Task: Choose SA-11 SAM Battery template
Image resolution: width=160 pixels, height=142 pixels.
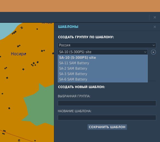Action: pos(103,63)
